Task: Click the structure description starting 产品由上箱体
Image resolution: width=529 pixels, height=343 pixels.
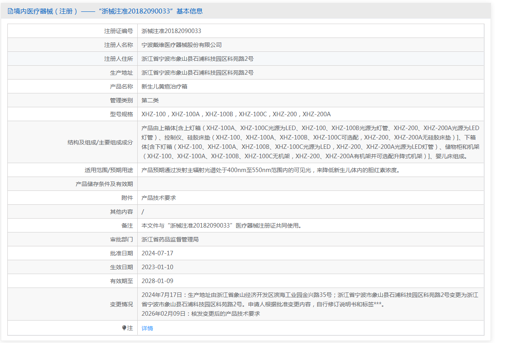Action: click(x=310, y=142)
